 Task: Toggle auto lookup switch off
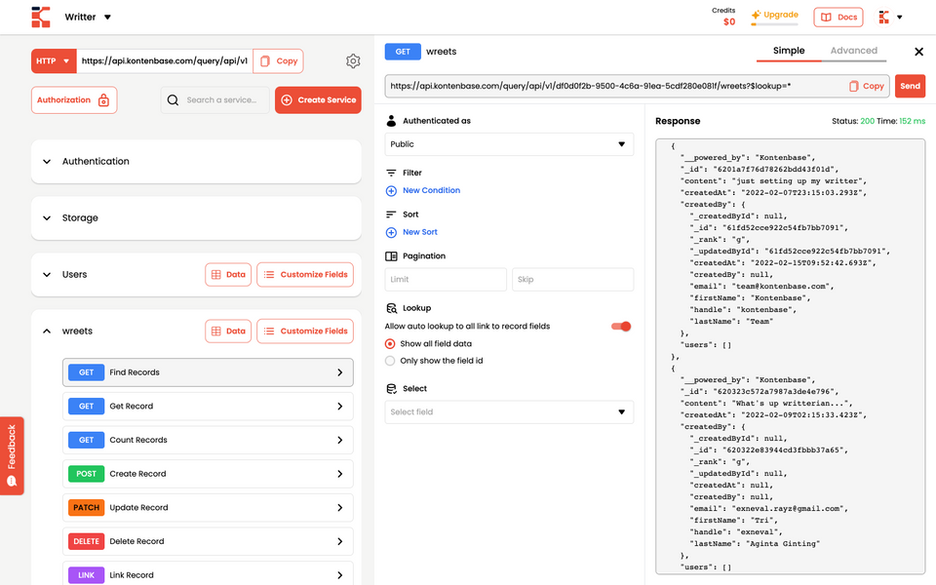tap(621, 327)
